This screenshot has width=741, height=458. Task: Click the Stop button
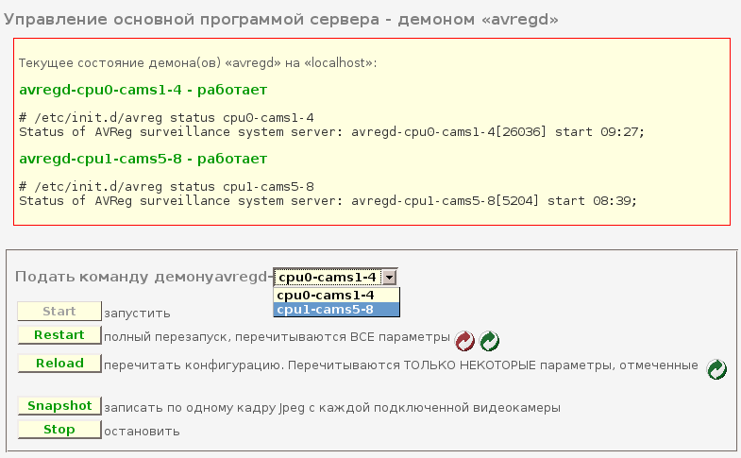click(59, 429)
